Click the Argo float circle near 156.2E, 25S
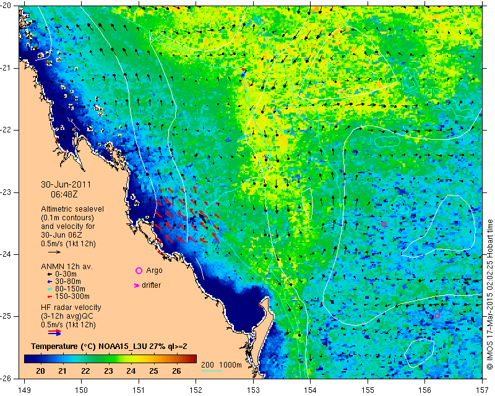This screenshot has width=495, height=396. [x=437, y=316]
